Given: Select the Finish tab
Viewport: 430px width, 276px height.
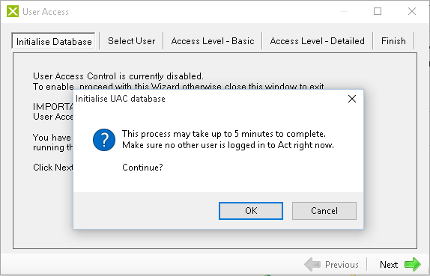Looking at the screenshot, I should click(x=393, y=41).
